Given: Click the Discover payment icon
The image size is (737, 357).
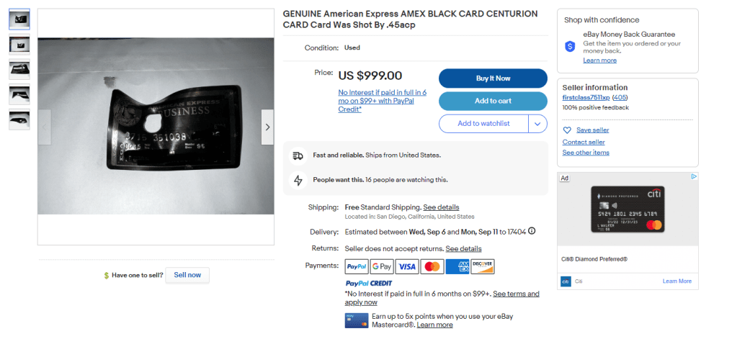Looking at the screenshot, I should [483, 266].
